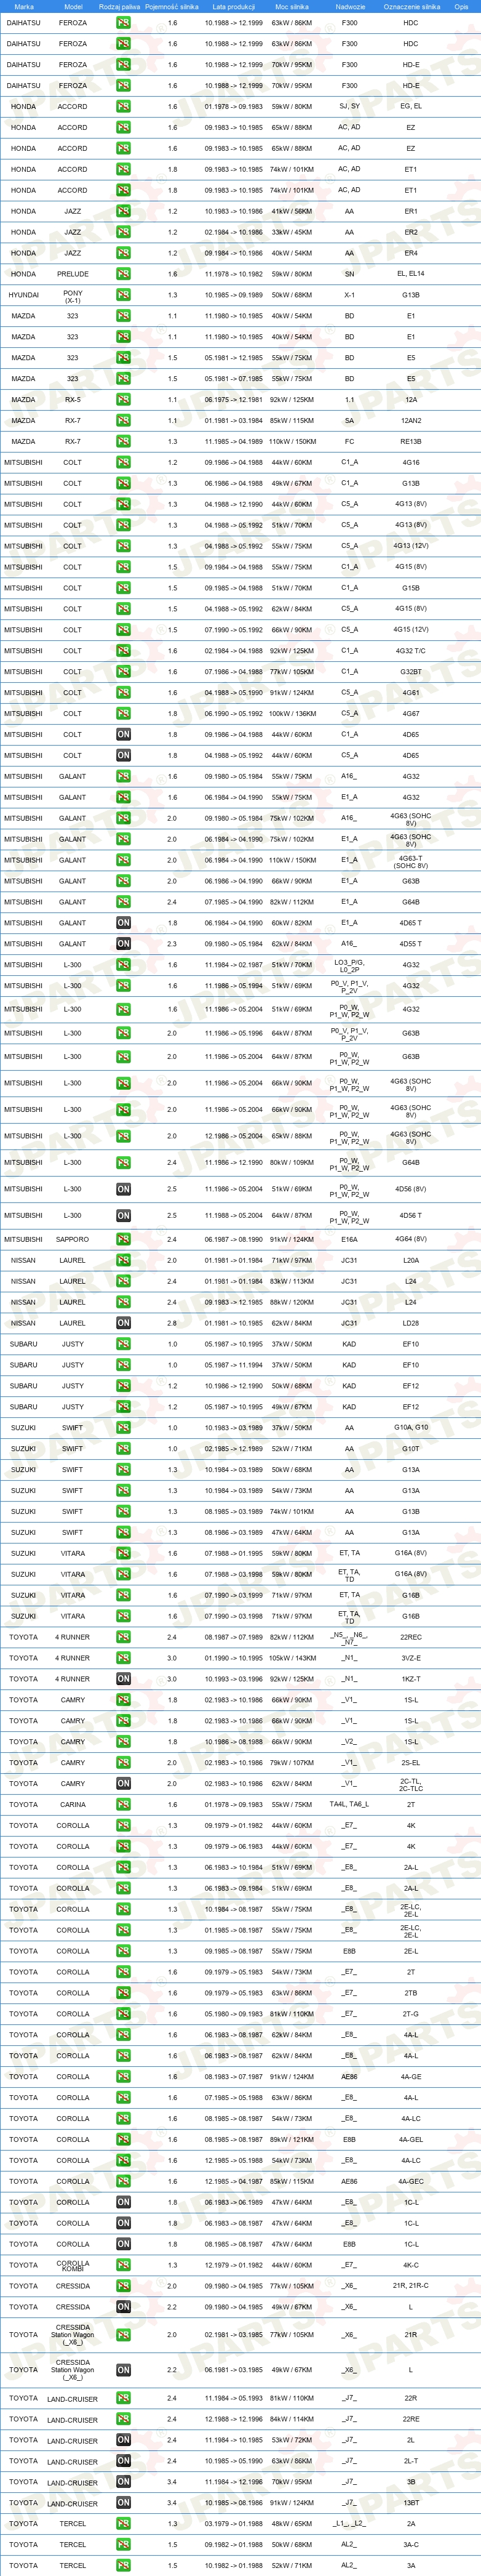Click body code E16A
This screenshot has width=481, height=2576.
(350, 1240)
